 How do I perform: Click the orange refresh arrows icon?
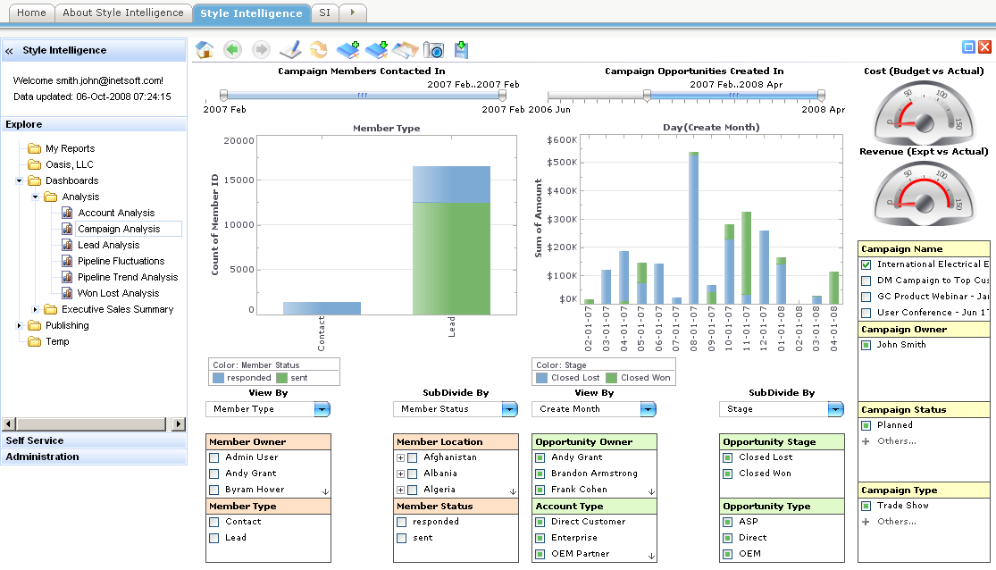(x=318, y=50)
